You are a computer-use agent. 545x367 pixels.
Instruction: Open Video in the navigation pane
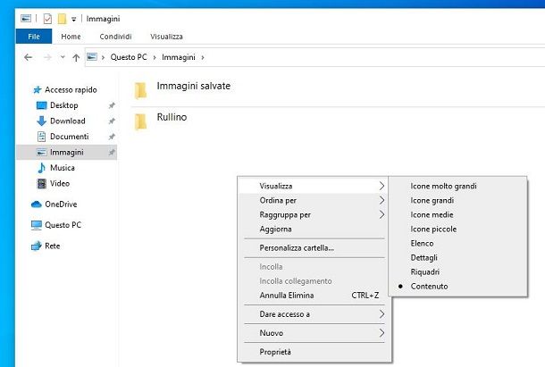click(60, 184)
